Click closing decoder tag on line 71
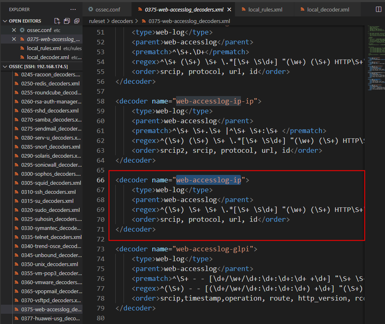Screen dimensions: 385x324 [x=135, y=229]
